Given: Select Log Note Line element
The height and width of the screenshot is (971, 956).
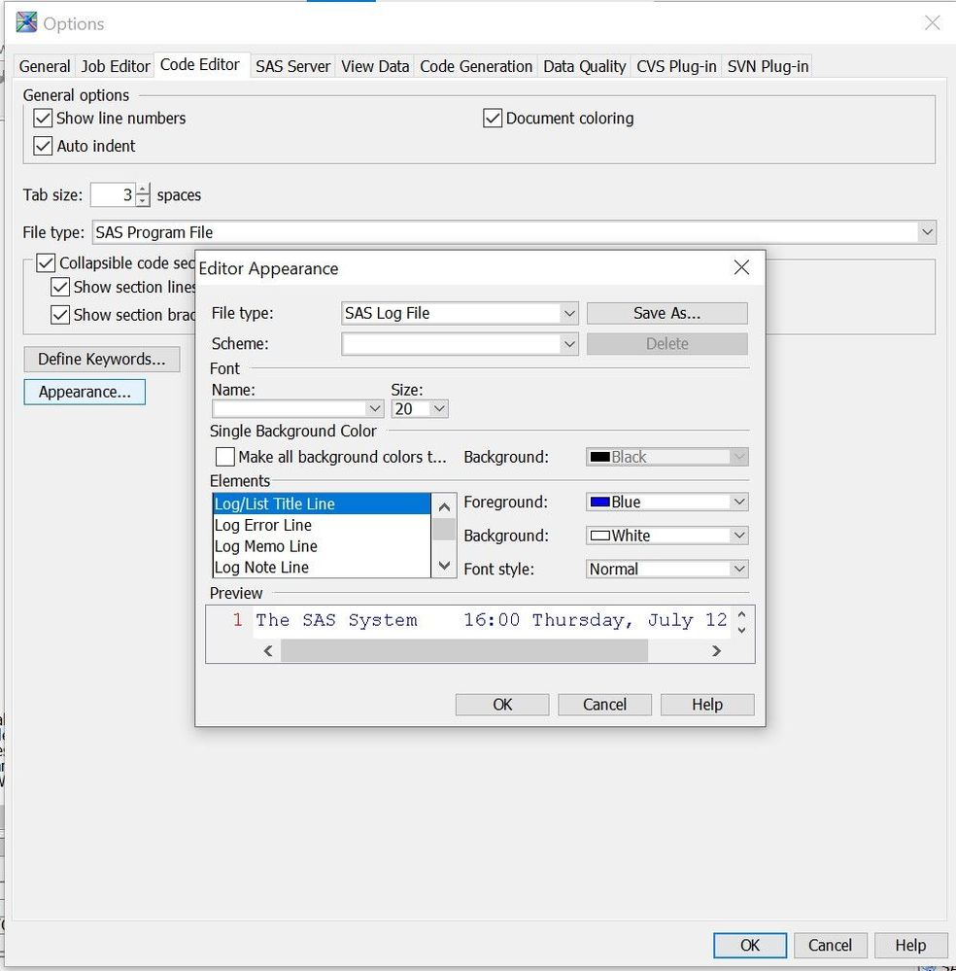Looking at the screenshot, I should (322, 568).
